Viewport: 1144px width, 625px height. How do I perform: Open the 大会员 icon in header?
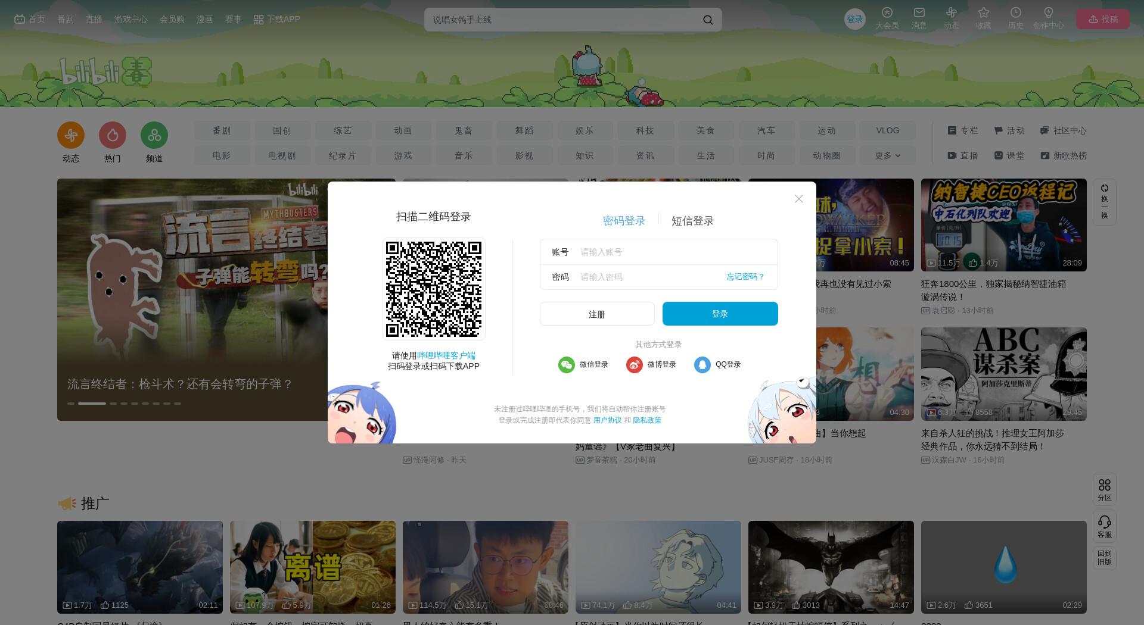[x=887, y=12]
